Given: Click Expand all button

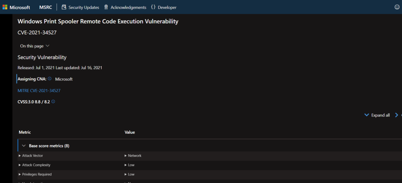Looking at the screenshot, I should tap(377, 115).
